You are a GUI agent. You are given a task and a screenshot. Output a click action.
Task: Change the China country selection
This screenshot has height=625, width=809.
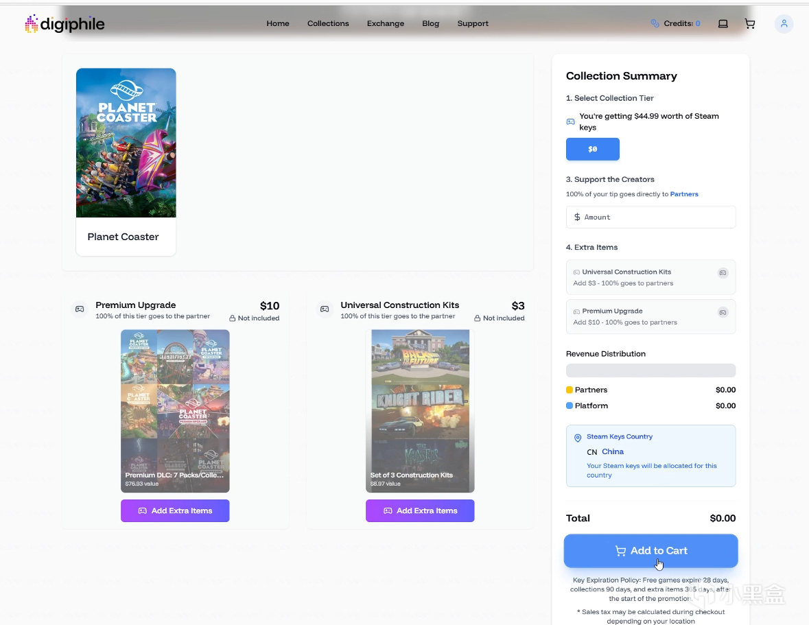tap(613, 451)
